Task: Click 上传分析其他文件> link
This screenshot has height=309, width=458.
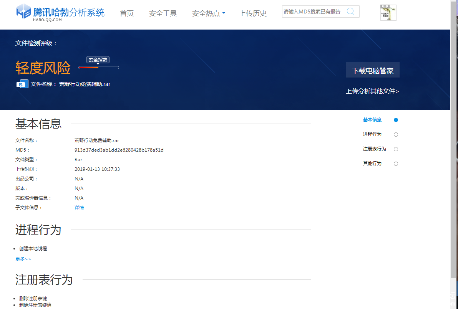Action: pyautogui.click(x=372, y=91)
